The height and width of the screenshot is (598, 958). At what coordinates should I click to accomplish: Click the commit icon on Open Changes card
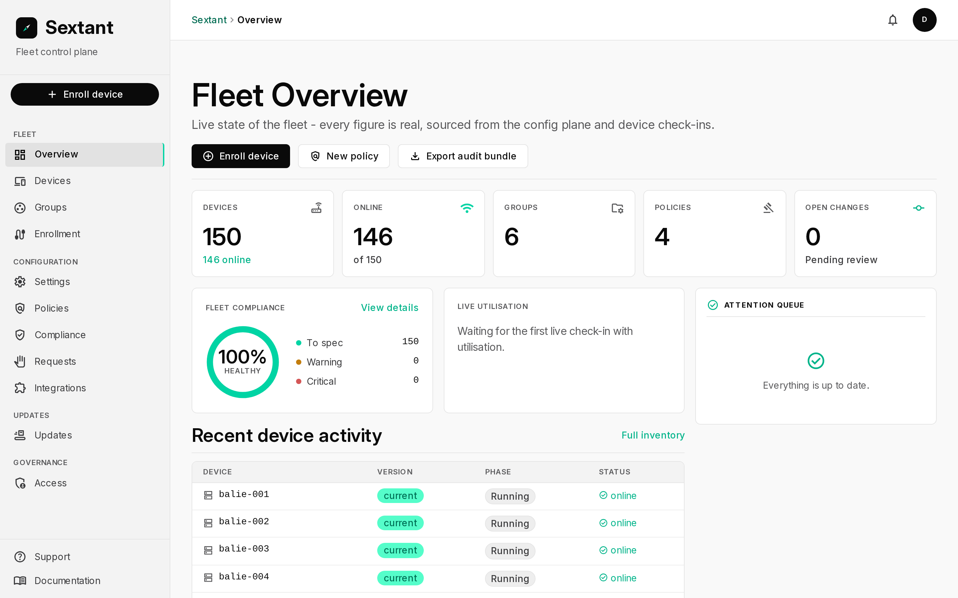pyautogui.click(x=918, y=208)
